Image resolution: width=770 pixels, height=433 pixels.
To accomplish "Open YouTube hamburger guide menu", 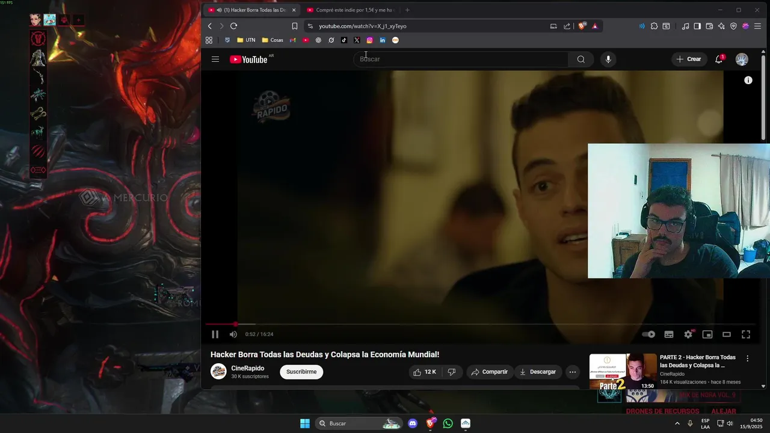I will [x=215, y=59].
